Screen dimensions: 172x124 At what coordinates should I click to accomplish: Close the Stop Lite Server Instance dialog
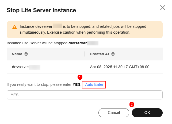[x=163, y=7]
